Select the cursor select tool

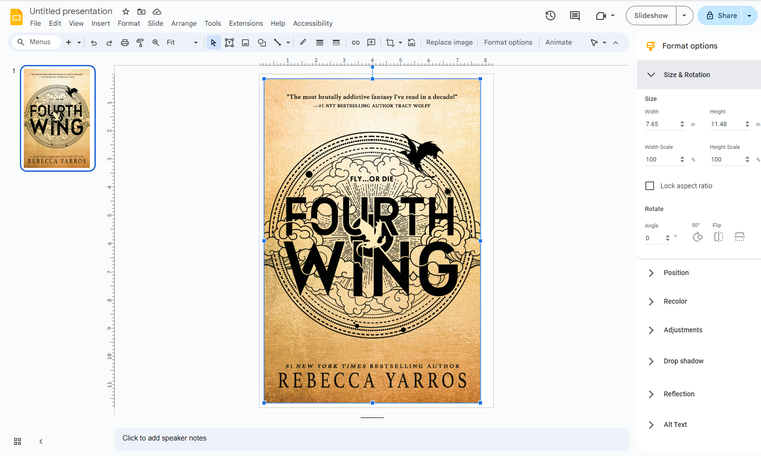(x=213, y=43)
